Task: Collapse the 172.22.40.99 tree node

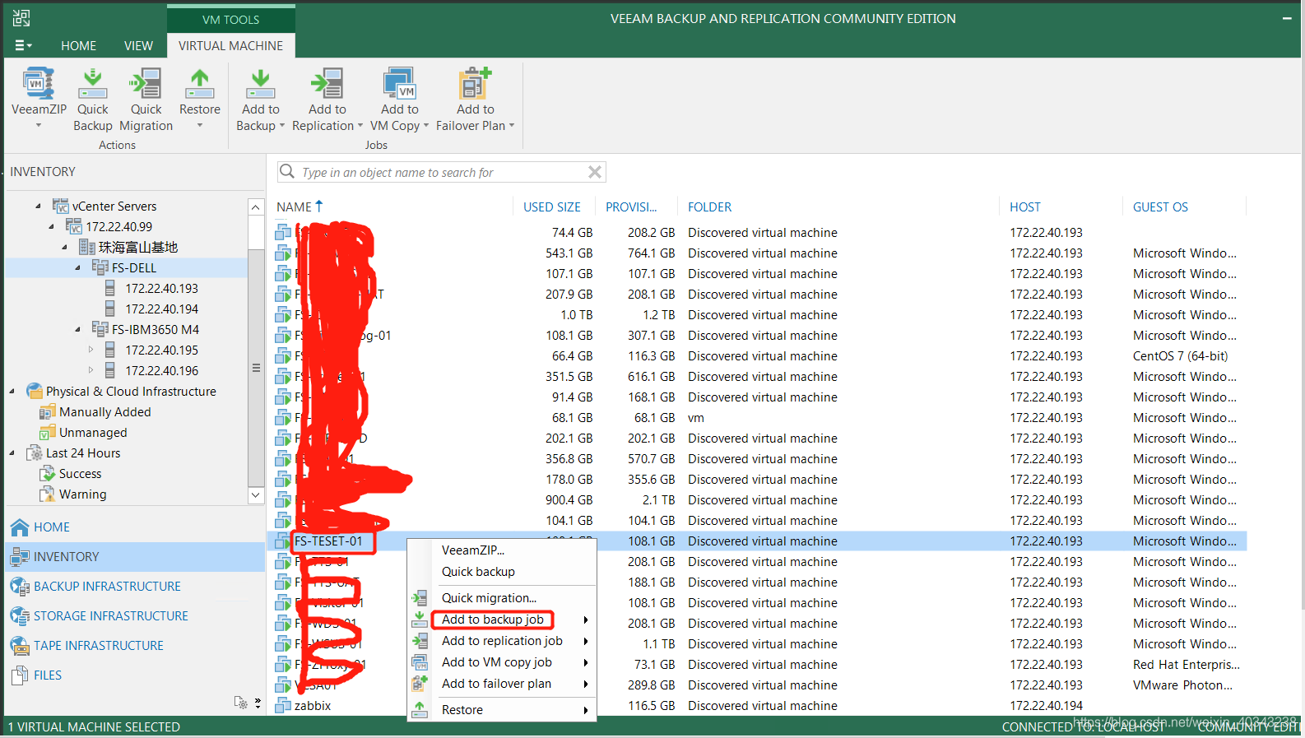Action: (51, 227)
